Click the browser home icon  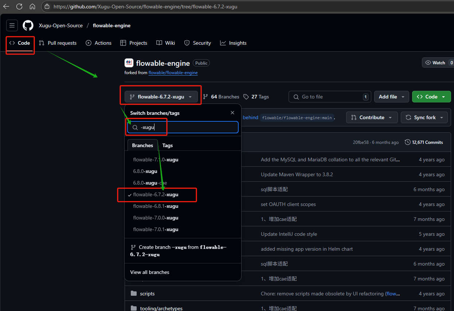pos(32,7)
